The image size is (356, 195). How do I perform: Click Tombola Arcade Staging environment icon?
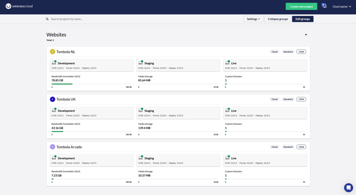click(x=141, y=157)
